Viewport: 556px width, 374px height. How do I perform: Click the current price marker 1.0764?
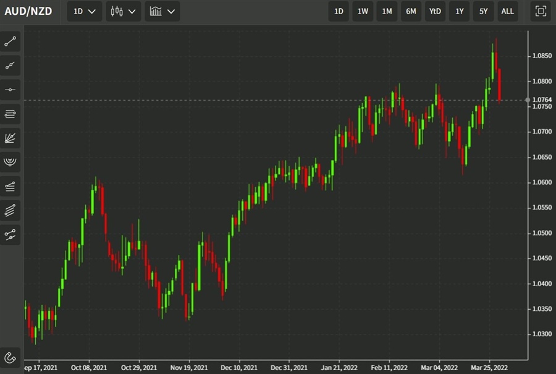[542, 100]
